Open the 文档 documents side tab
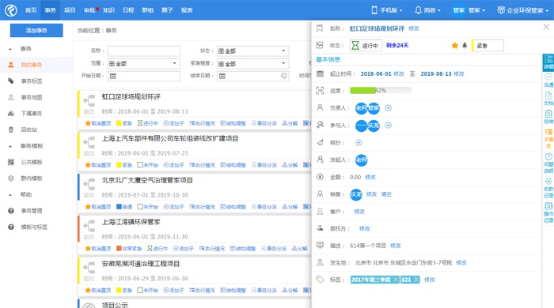 (548, 99)
